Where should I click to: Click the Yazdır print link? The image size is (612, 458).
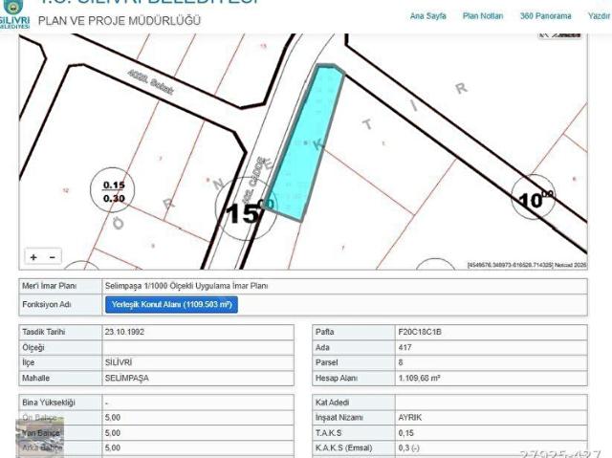pos(599,16)
